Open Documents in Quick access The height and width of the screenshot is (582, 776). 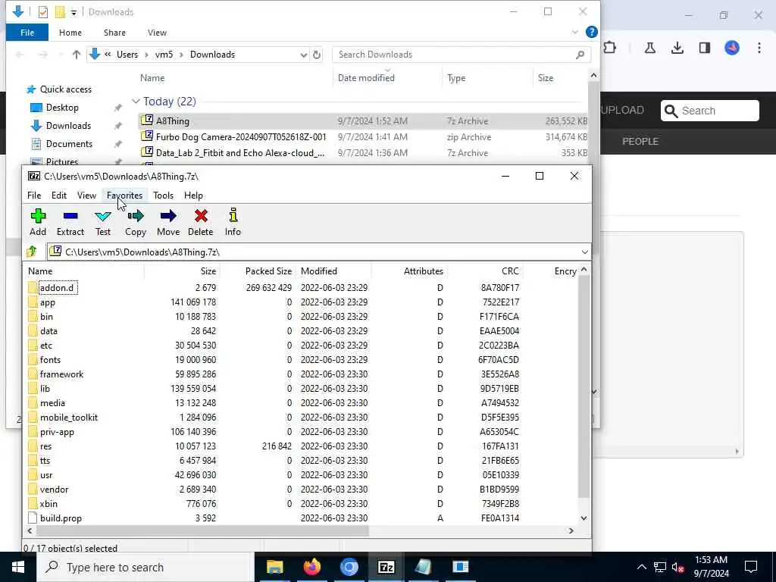pos(69,144)
